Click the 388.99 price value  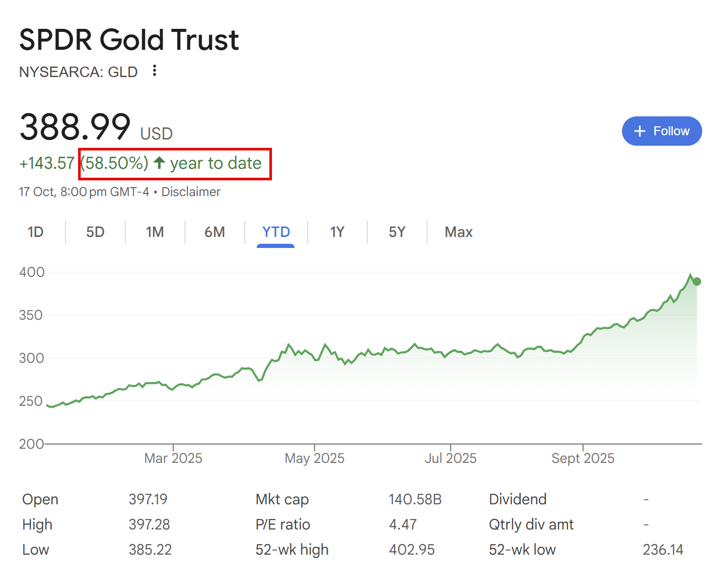(x=75, y=127)
